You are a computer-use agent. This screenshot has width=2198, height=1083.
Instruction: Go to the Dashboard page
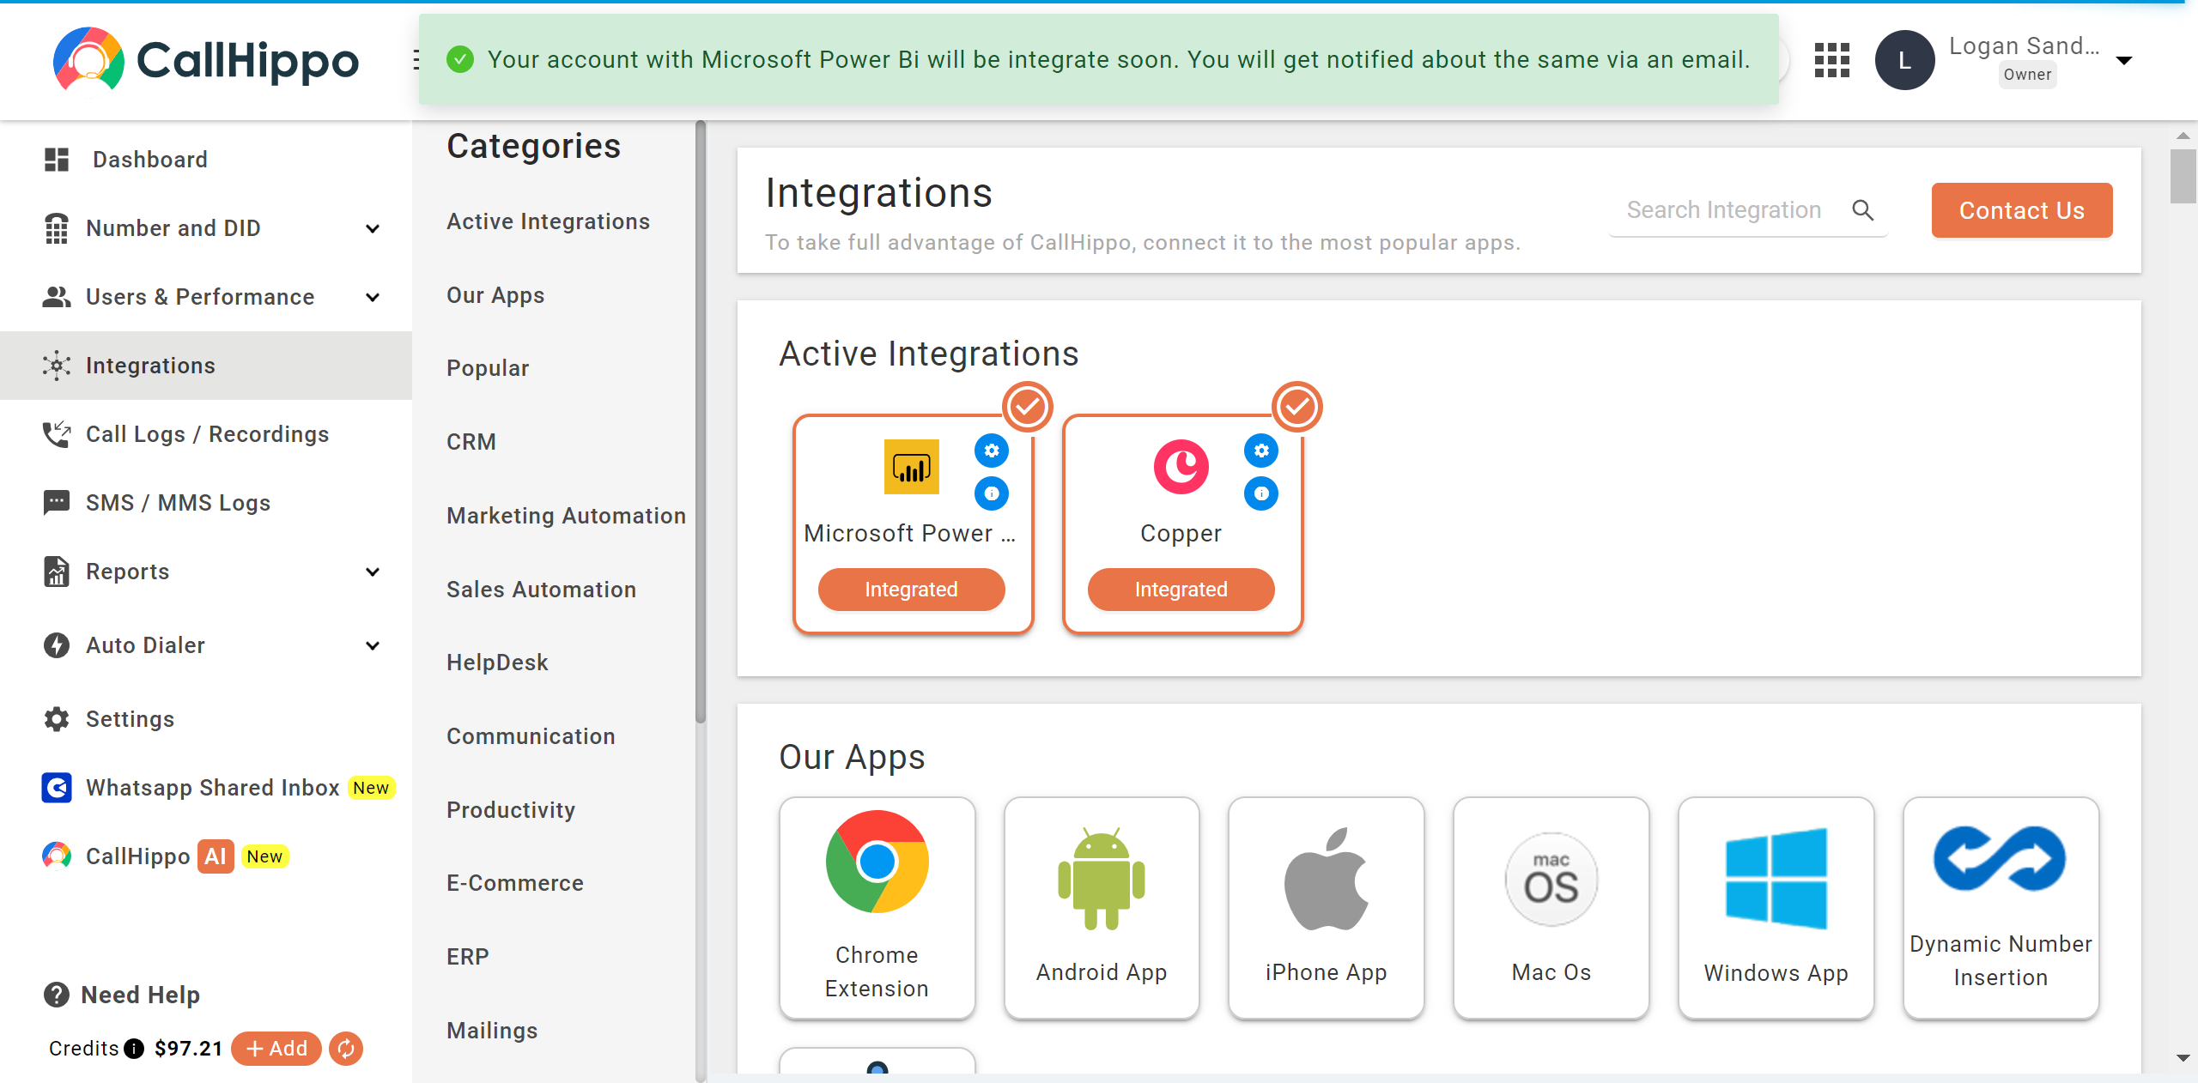click(206, 160)
